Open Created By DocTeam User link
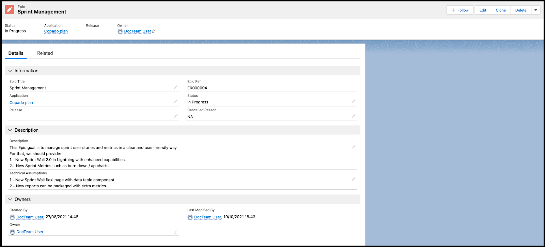 (x=30, y=217)
